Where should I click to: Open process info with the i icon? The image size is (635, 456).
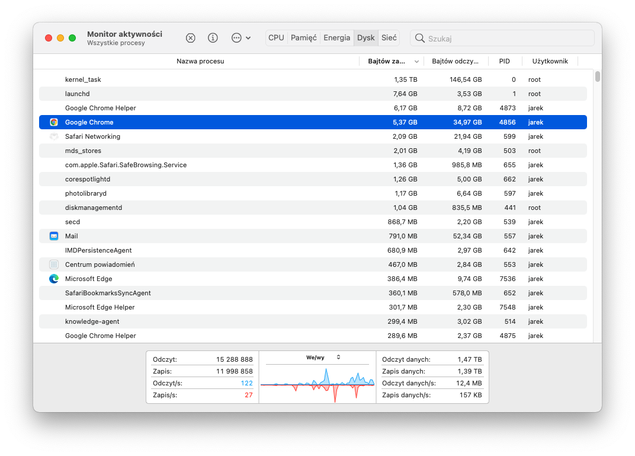point(213,38)
